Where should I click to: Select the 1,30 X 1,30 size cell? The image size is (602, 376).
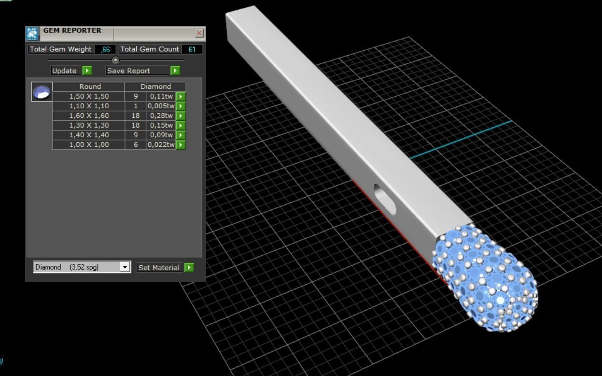89,125
